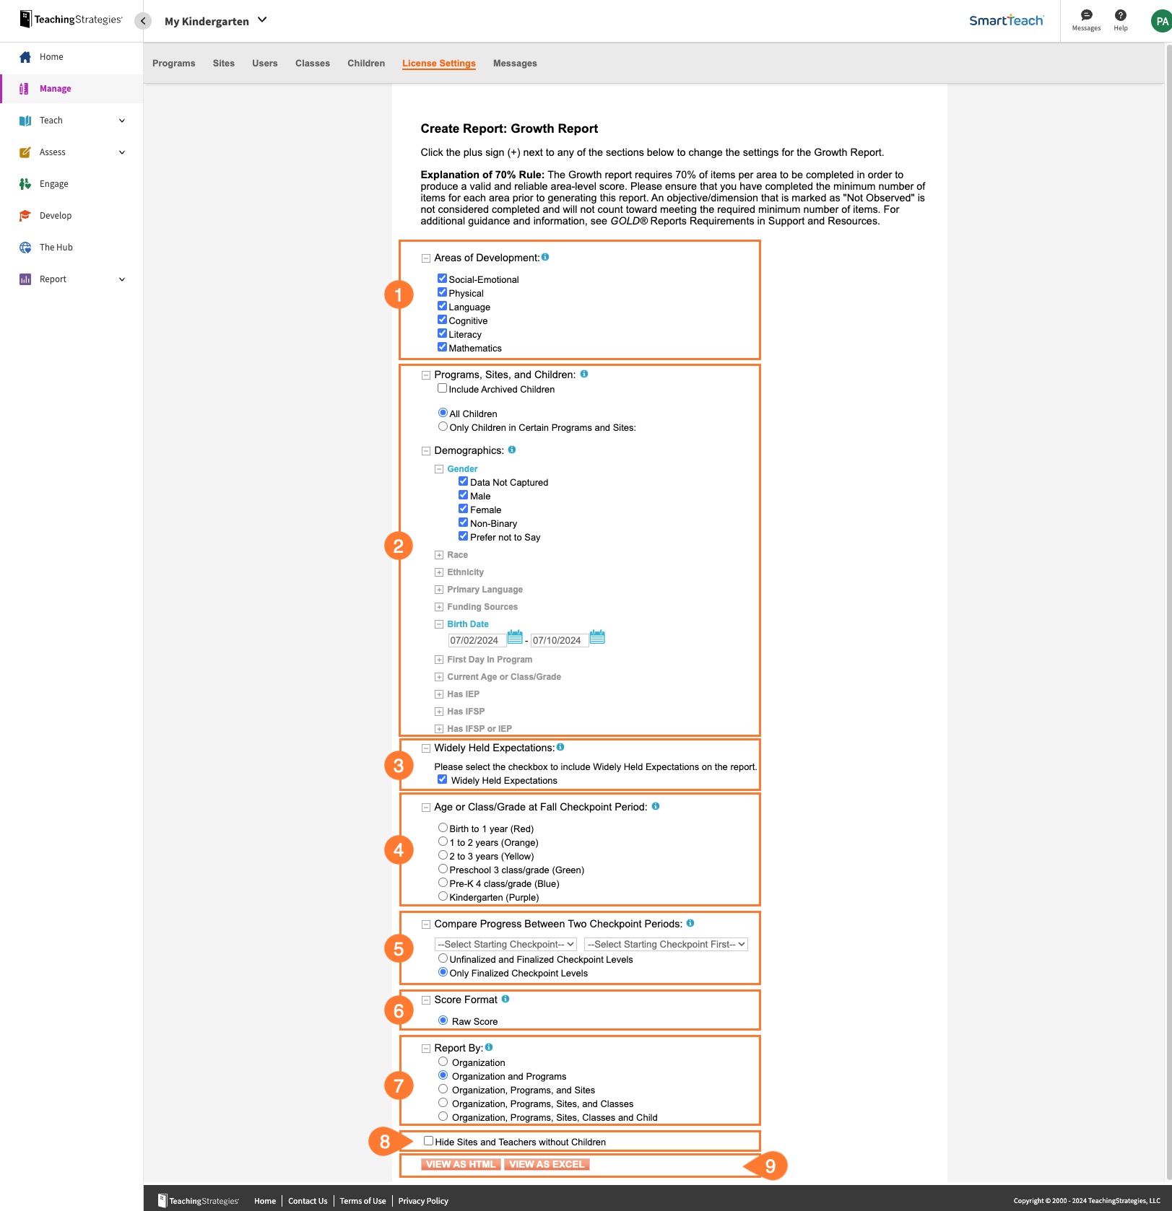
Task: Expand the Race demographics section
Action: (439, 555)
